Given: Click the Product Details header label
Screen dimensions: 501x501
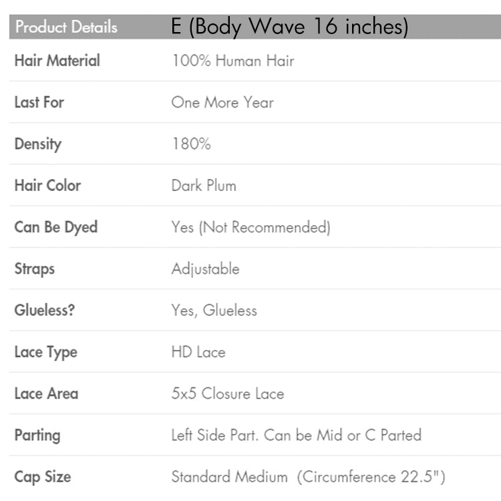Looking at the screenshot, I should [x=66, y=27].
